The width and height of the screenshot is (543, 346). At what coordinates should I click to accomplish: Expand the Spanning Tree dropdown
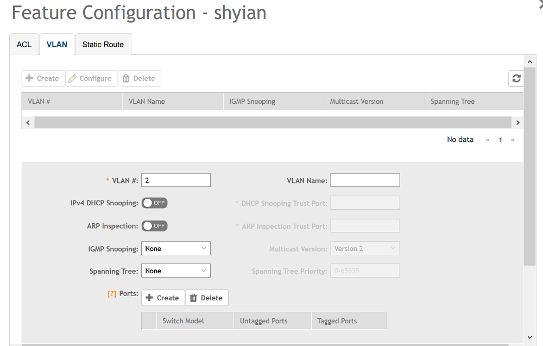point(175,270)
